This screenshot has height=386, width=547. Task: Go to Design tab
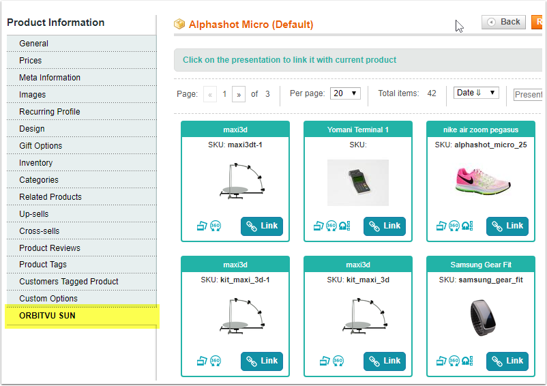[82, 129]
